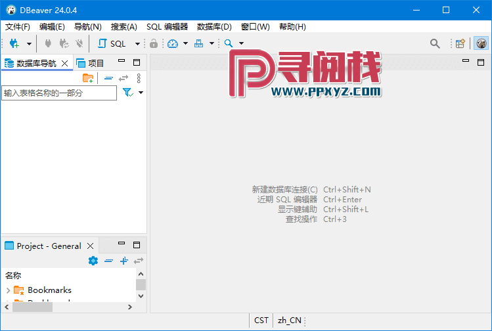This screenshot has height=331, width=492.
Task: Click the gray quick search magnifier
Action: (x=435, y=43)
